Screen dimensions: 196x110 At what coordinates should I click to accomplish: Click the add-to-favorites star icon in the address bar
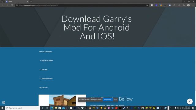click(x=147, y=5)
